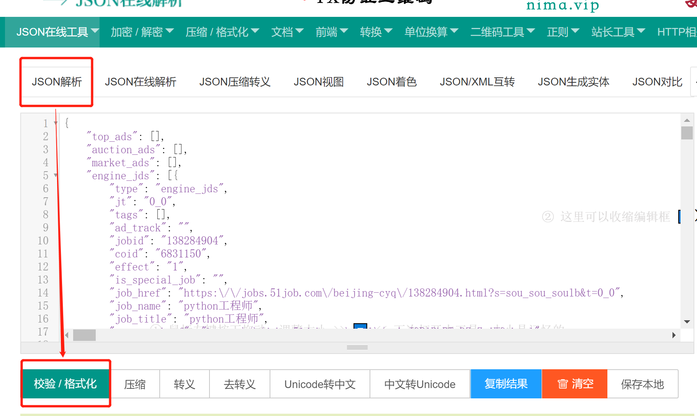Click the 压缩 button

tap(135, 384)
